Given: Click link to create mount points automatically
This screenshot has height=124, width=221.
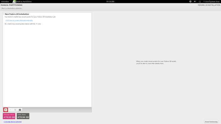Looking at the screenshot, I should (x=19, y=20).
